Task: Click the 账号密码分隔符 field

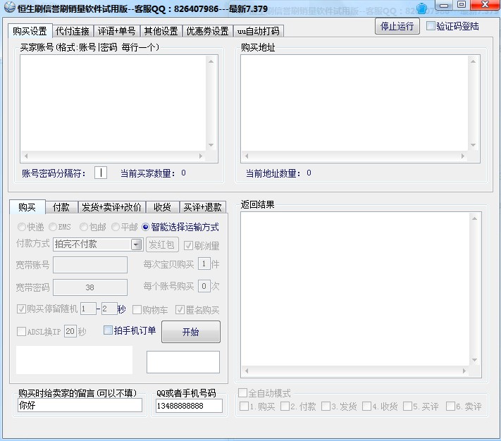Action: (x=101, y=173)
